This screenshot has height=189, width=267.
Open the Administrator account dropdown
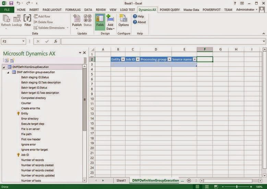point(246,10)
